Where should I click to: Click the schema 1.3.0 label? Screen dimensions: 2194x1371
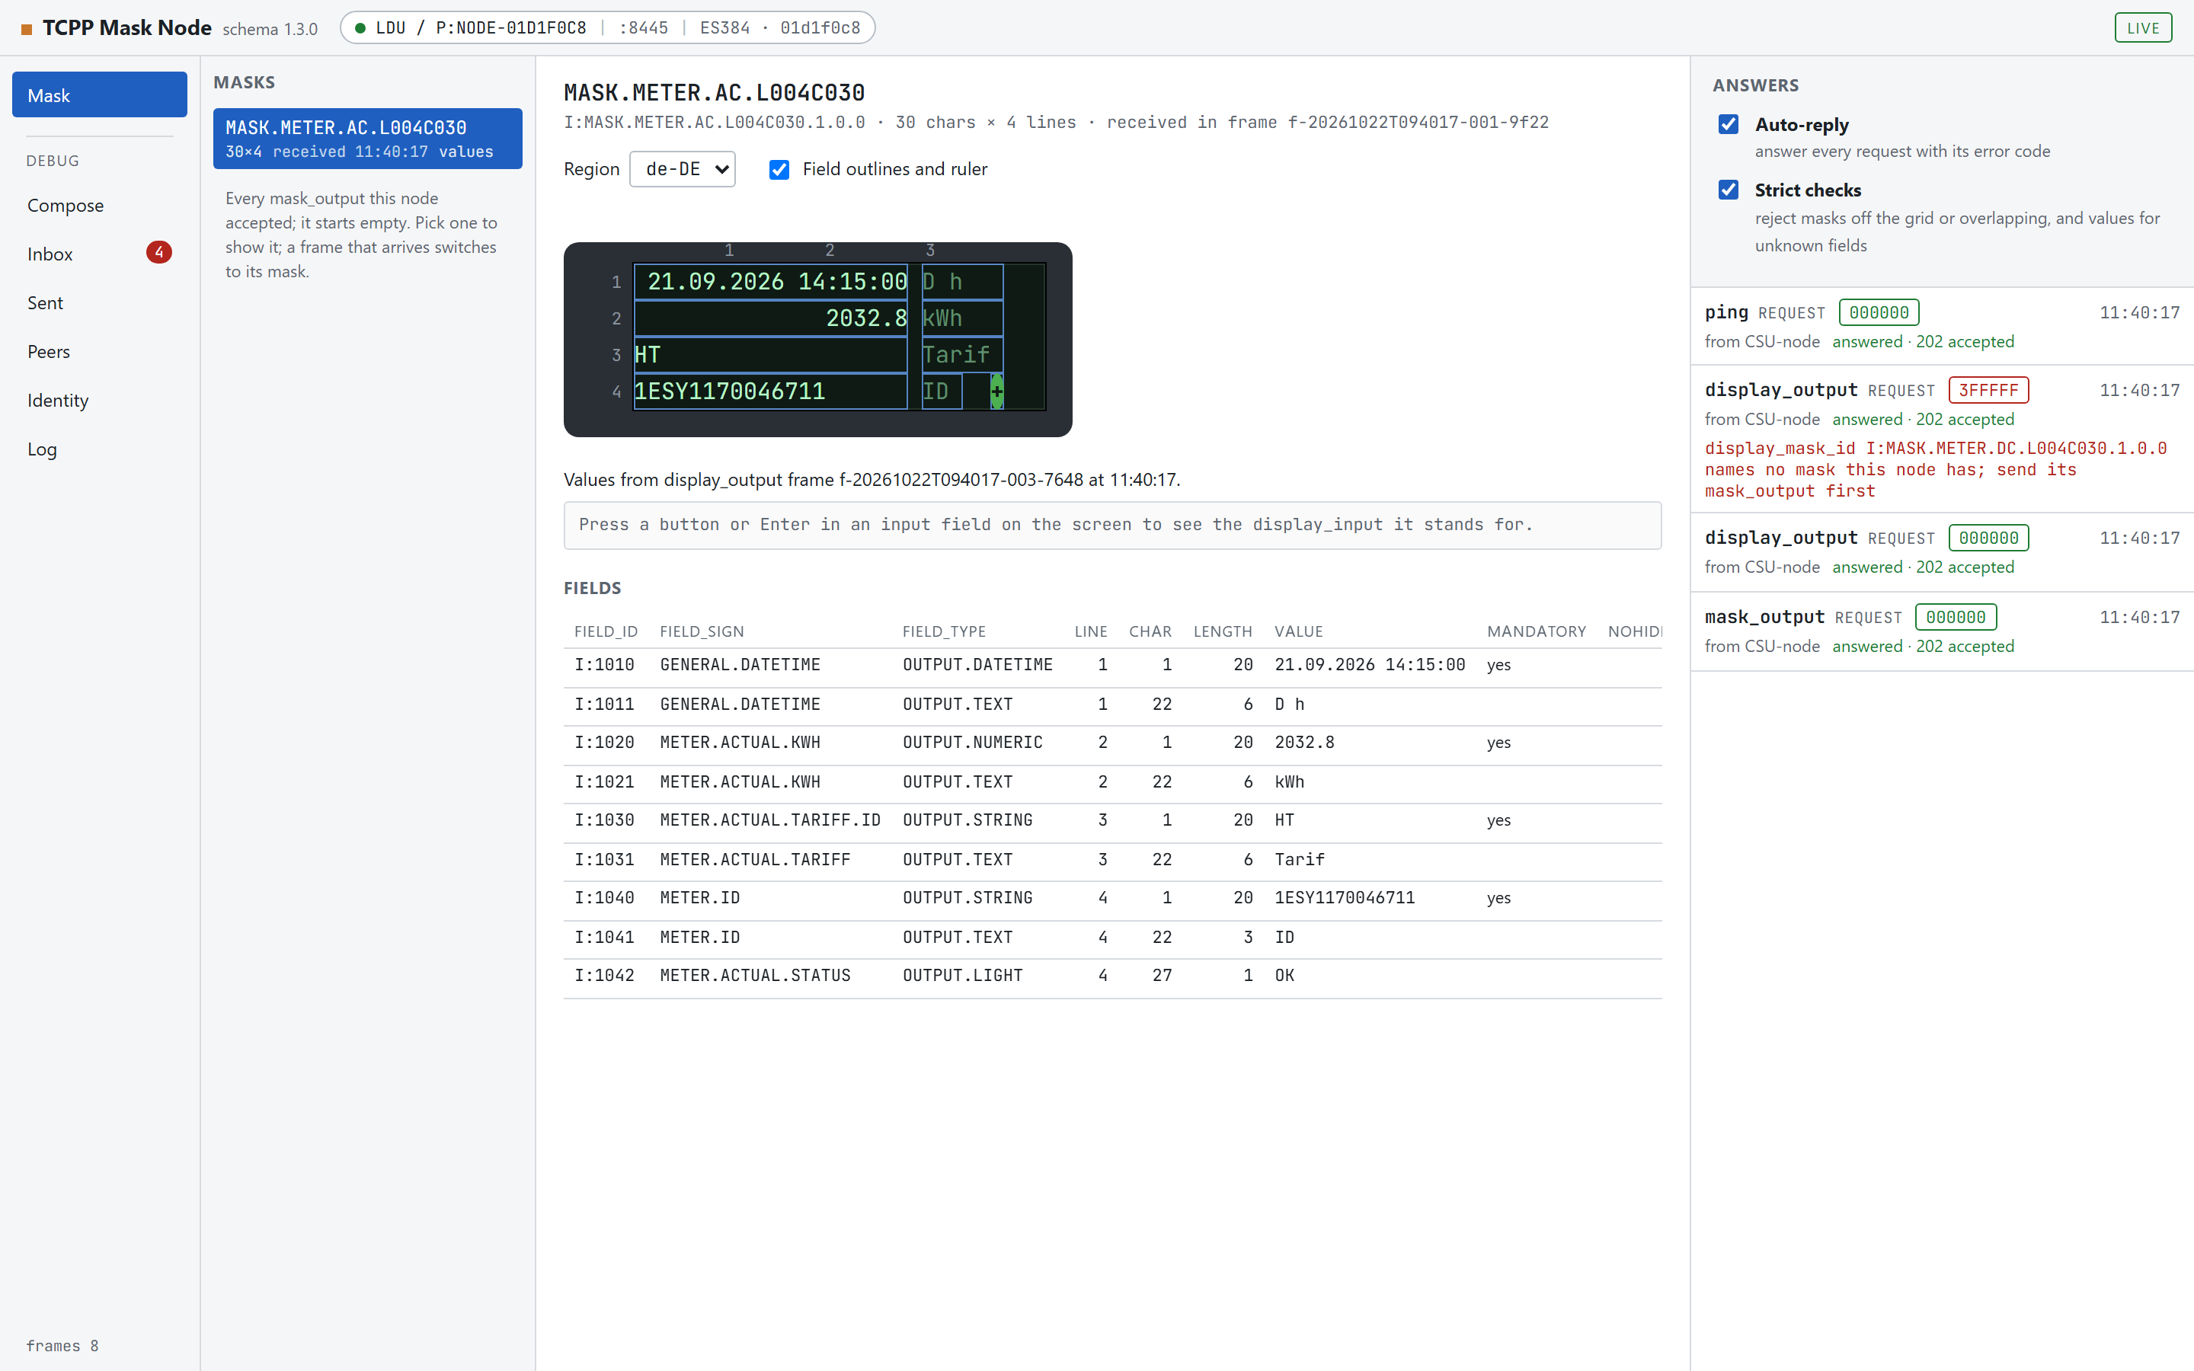(270, 30)
